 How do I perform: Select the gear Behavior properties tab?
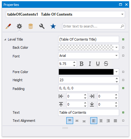click(x=19, y=26)
